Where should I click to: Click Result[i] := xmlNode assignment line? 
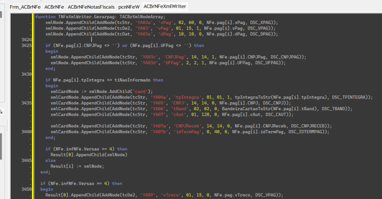(x=77, y=166)
